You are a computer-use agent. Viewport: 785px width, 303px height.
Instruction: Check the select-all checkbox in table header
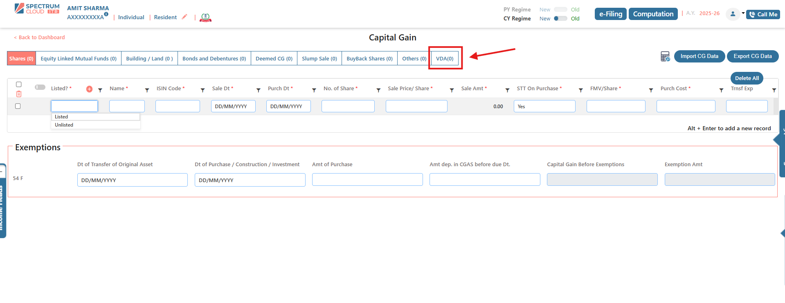19,84
